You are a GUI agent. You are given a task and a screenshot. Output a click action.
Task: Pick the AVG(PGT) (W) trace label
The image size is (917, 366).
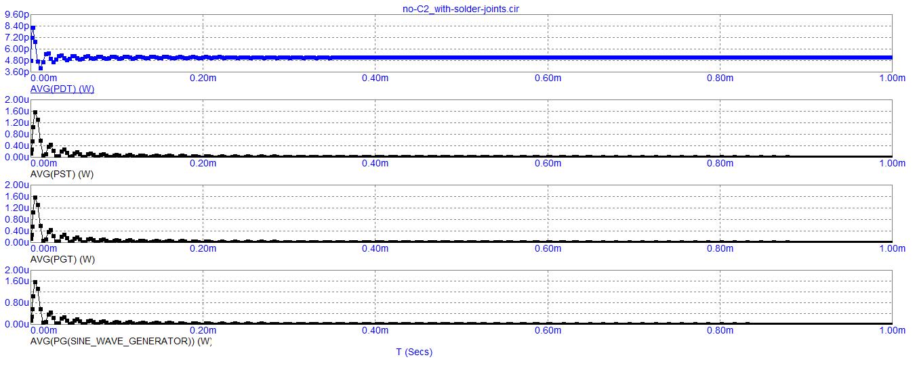pos(62,260)
